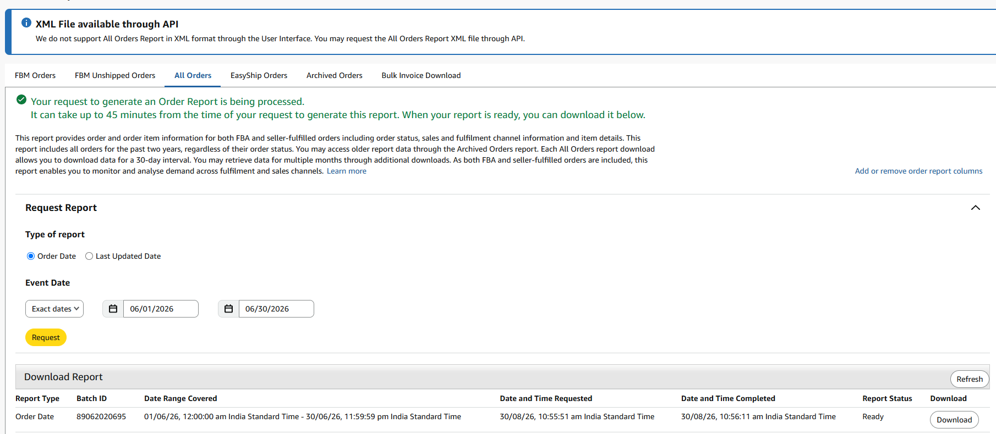996x434 pixels.
Task: Switch to the FBM Unshipped Orders tab
Action: coord(115,75)
